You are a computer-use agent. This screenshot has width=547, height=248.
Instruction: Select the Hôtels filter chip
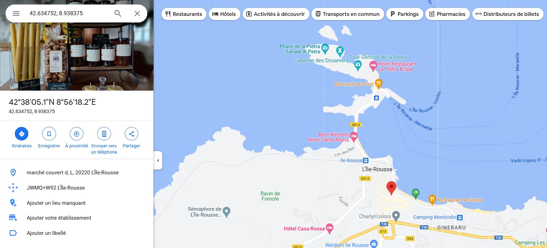pos(224,14)
